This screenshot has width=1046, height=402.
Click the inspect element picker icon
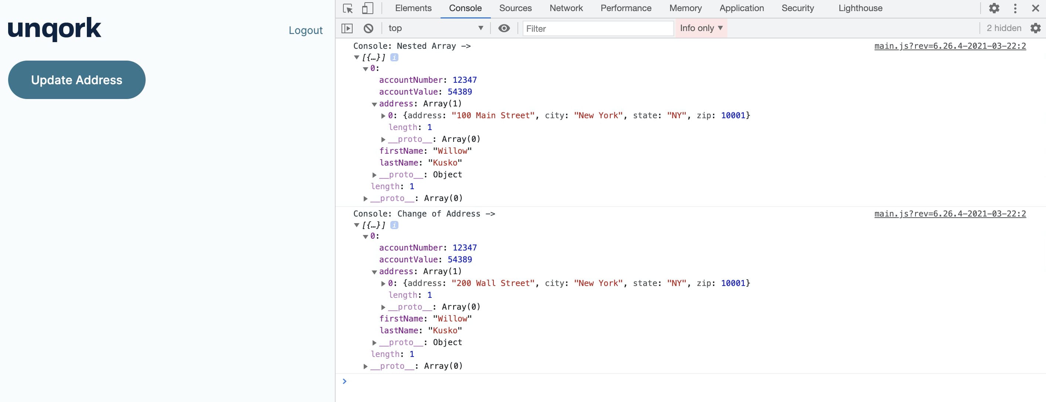347,8
